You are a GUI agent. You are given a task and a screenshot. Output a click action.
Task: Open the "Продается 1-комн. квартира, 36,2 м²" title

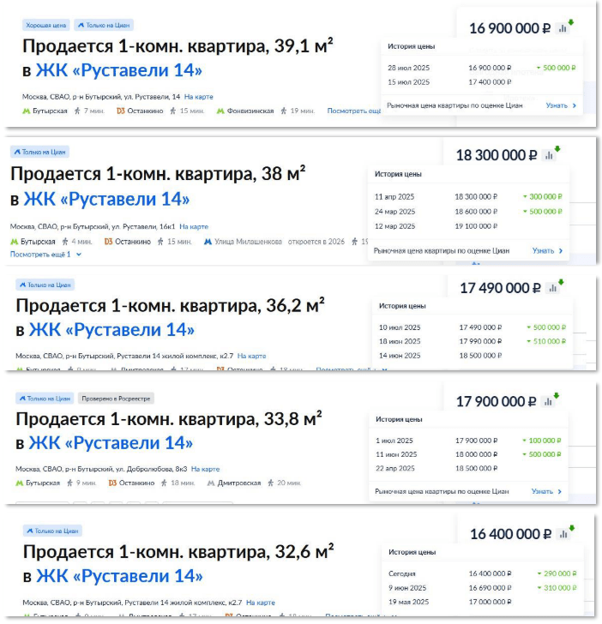coord(169,305)
